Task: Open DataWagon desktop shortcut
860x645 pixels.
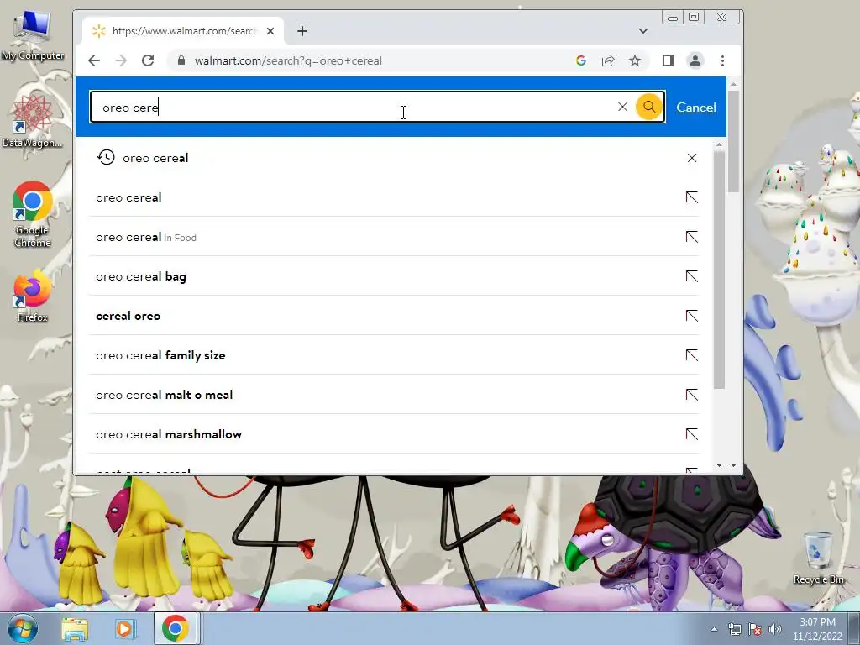Action: point(32,121)
